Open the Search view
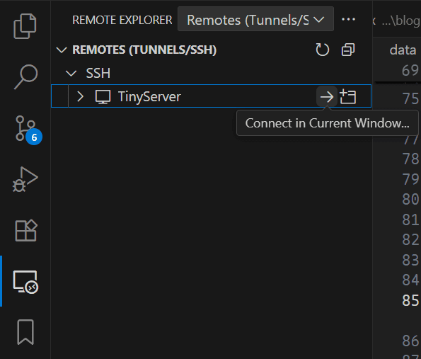The height and width of the screenshot is (359, 421). click(x=25, y=76)
